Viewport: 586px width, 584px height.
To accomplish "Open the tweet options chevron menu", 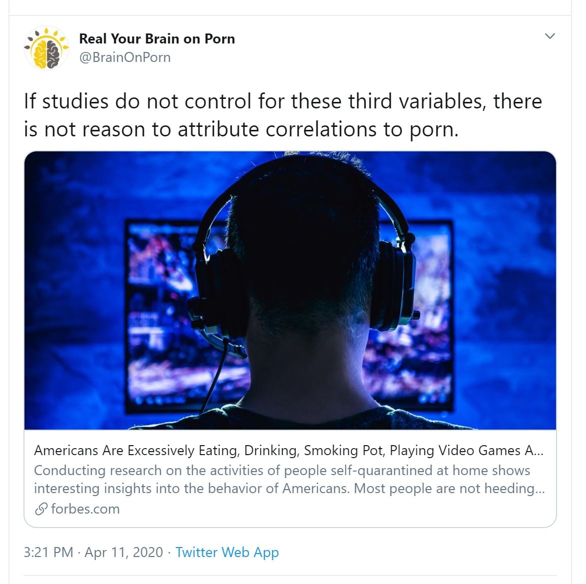I will tap(550, 36).
